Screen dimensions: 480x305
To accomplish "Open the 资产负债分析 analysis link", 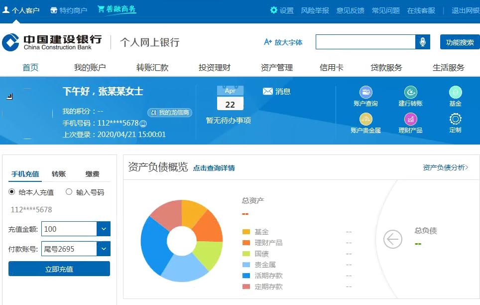I will 445,168.
